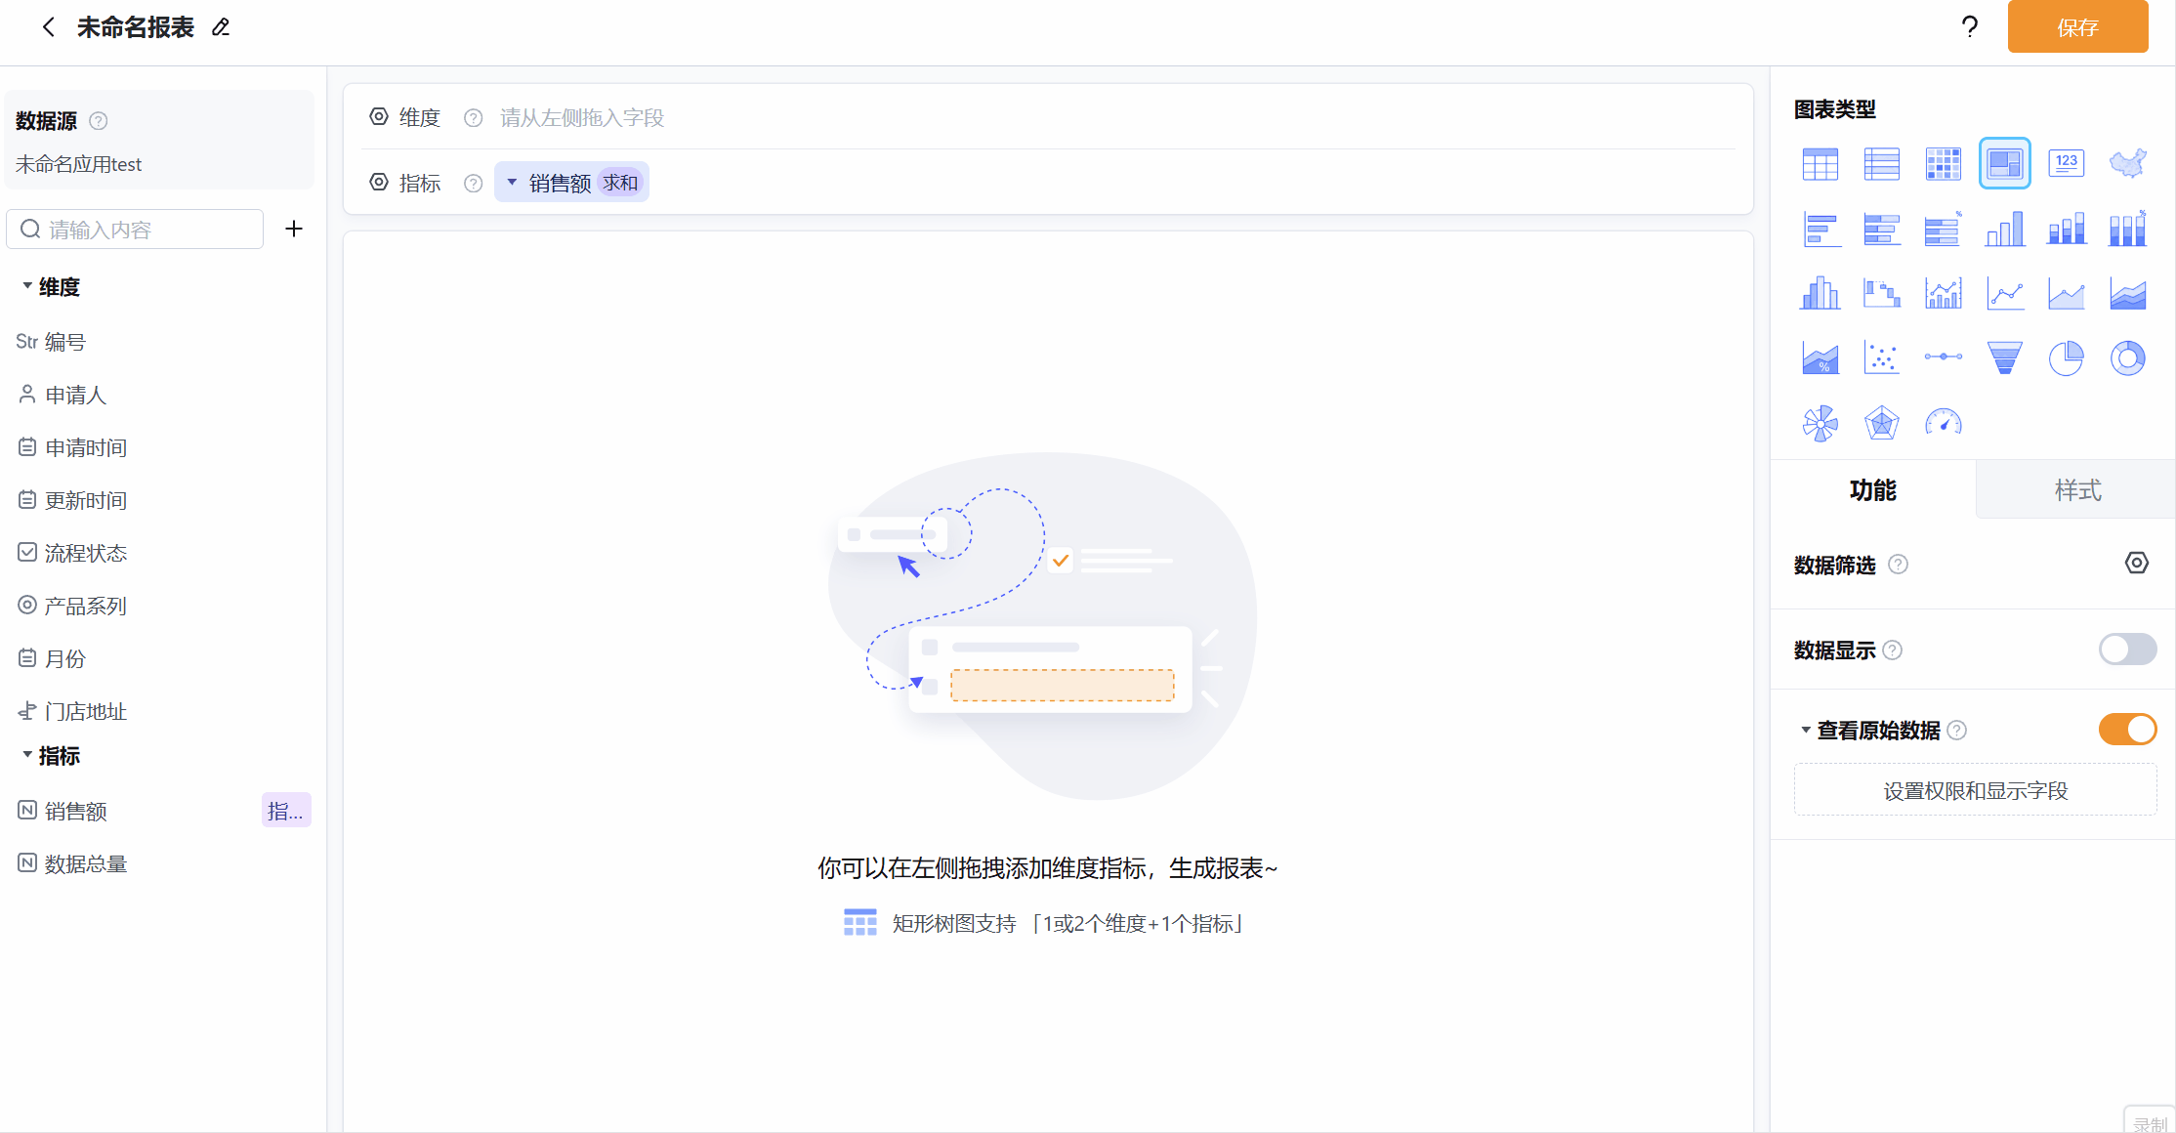The width and height of the screenshot is (2176, 1133).
Task: Click the 维度 drop zone placeholder
Action: 582,118
